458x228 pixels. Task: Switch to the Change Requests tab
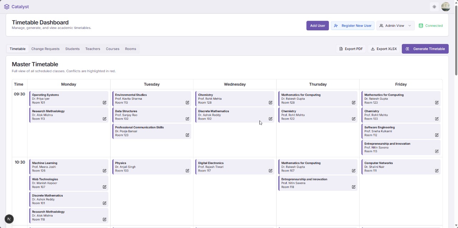[45, 49]
